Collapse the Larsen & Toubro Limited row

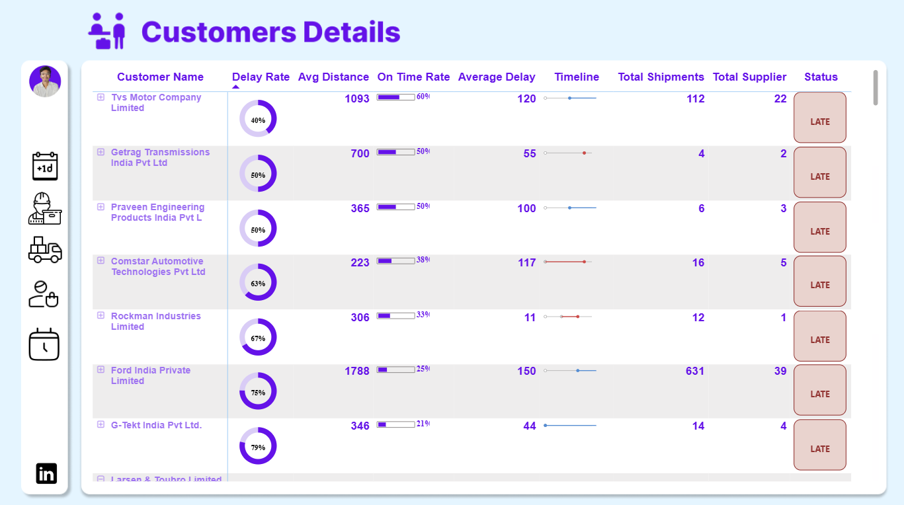pyautogui.click(x=101, y=479)
